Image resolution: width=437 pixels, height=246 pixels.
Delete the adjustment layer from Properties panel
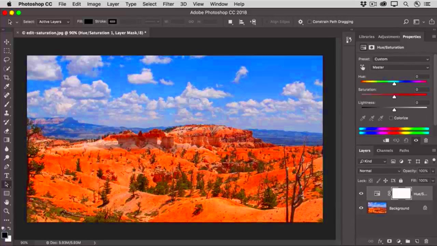click(x=426, y=140)
